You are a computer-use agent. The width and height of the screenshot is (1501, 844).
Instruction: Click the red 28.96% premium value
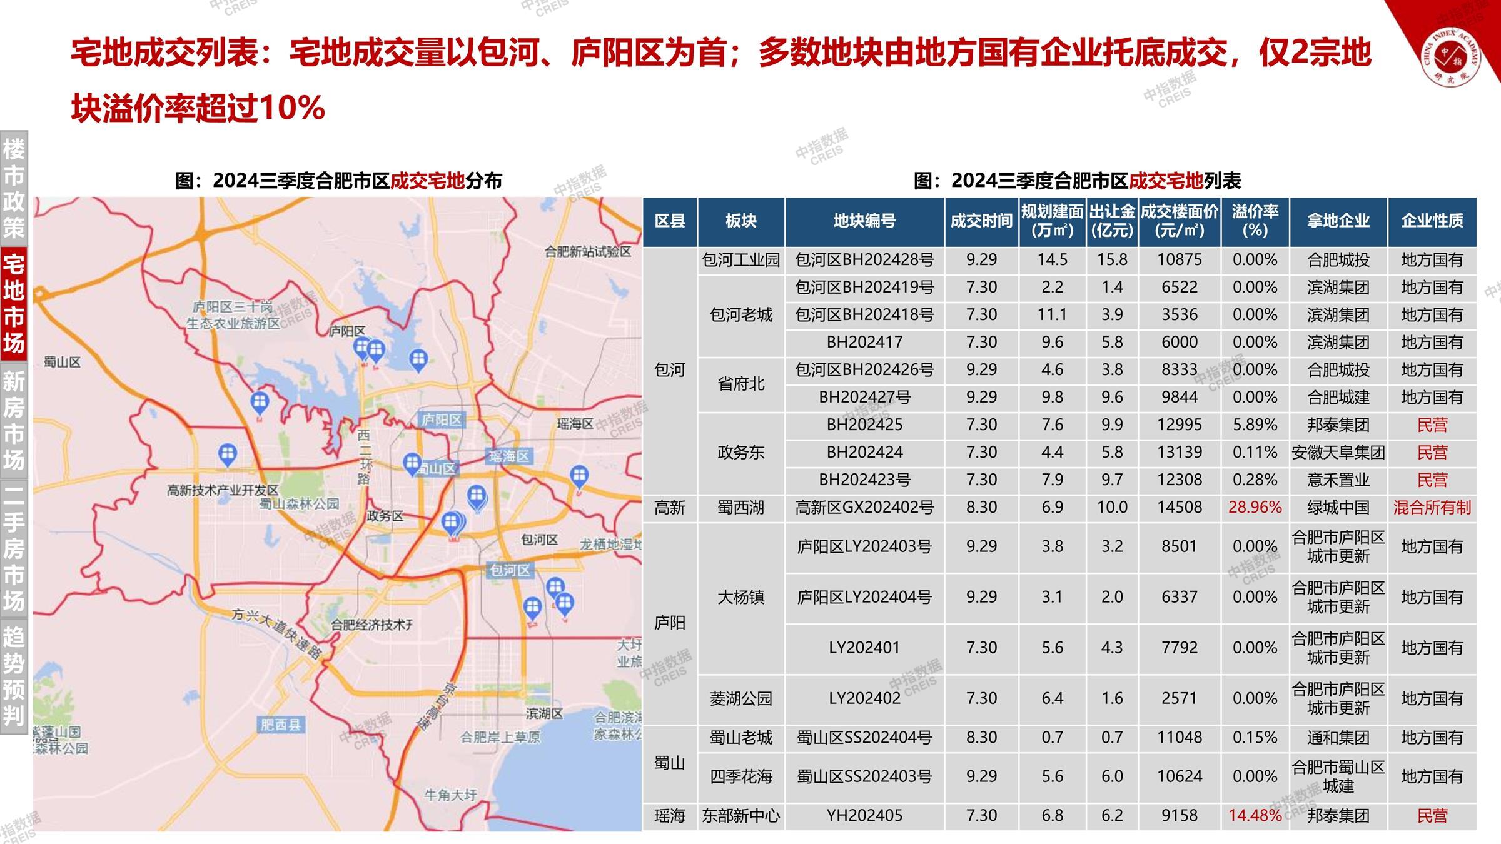[1255, 507]
